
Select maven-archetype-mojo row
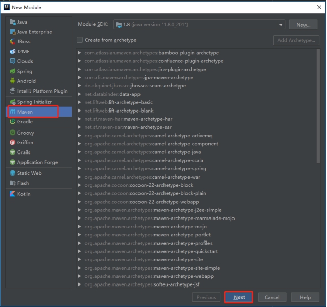coord(196,226)
